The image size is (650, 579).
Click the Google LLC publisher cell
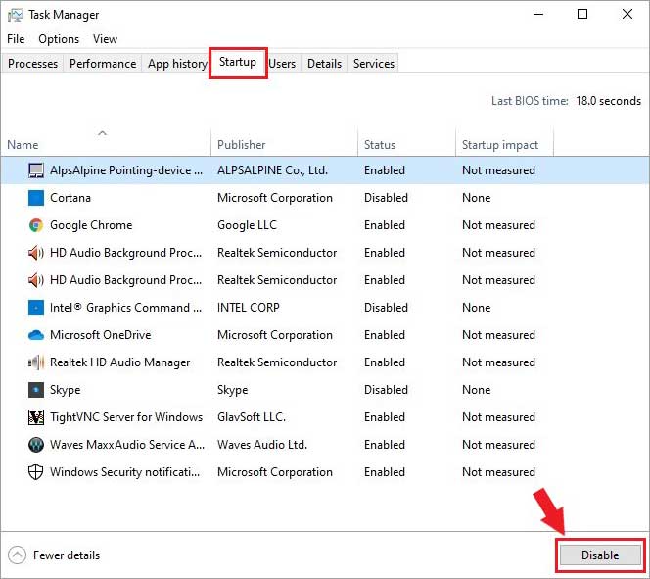(x=247, y=225)
